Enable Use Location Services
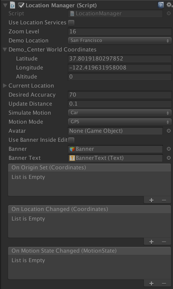 pos(71,22)
